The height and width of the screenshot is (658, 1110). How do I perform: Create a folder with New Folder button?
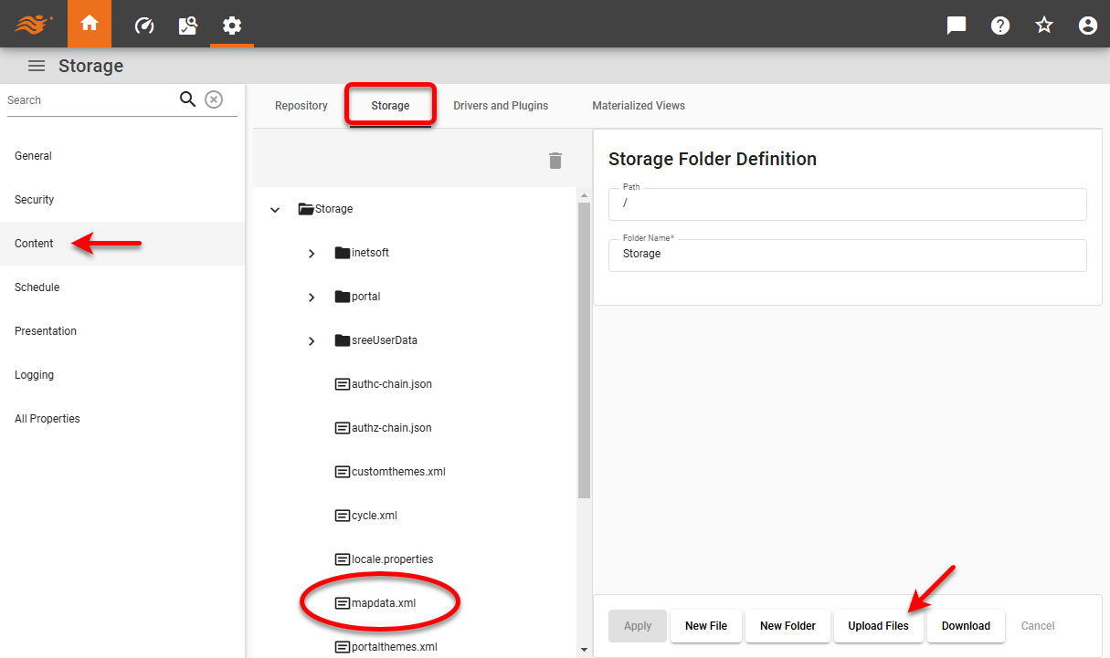pyautogui.click(x=788, y=626)
